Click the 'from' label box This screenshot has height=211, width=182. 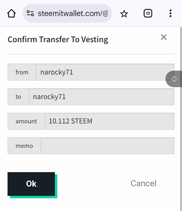point(22,72)
